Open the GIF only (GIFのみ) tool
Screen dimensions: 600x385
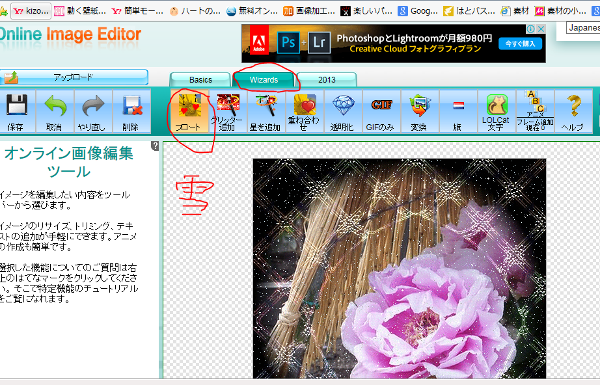click(381, 111)
